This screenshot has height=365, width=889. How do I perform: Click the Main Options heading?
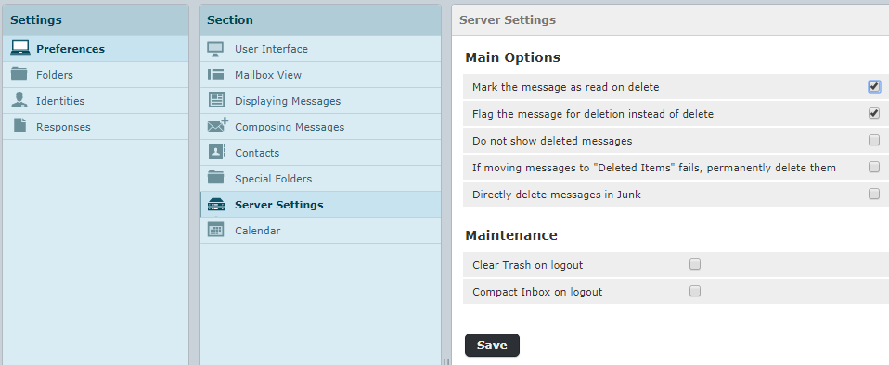point(512,57)
